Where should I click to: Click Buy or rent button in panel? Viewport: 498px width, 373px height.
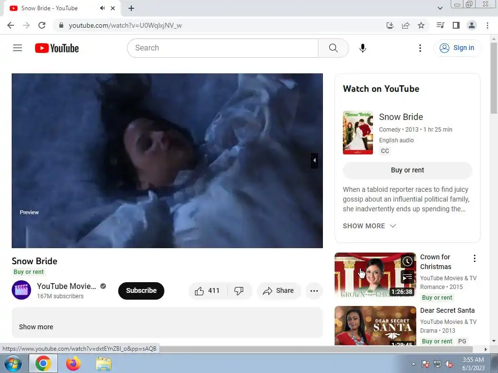408,170
